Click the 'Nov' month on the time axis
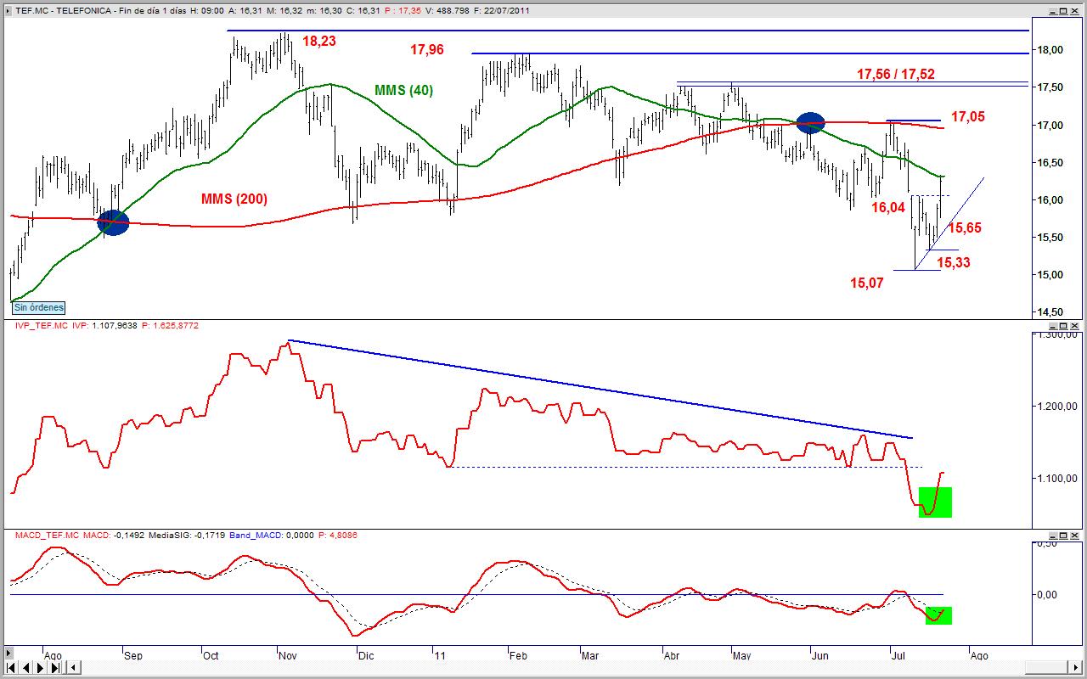Image resolution: width=1087 pixels, height=679 pixels. click(x=287, y=655)
